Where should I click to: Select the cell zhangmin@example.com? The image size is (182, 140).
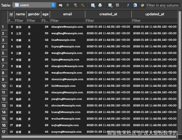(67, 66)
